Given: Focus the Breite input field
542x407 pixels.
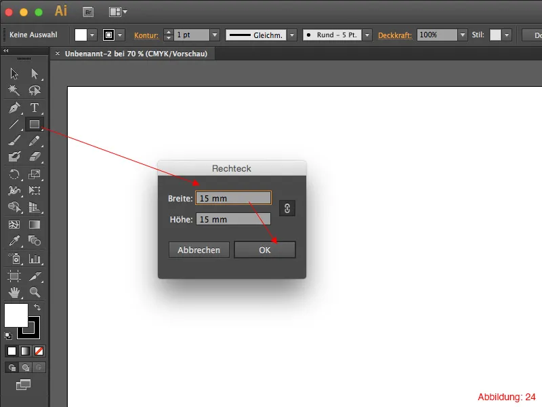Looking at the screenshot, I should pos(233,198).
